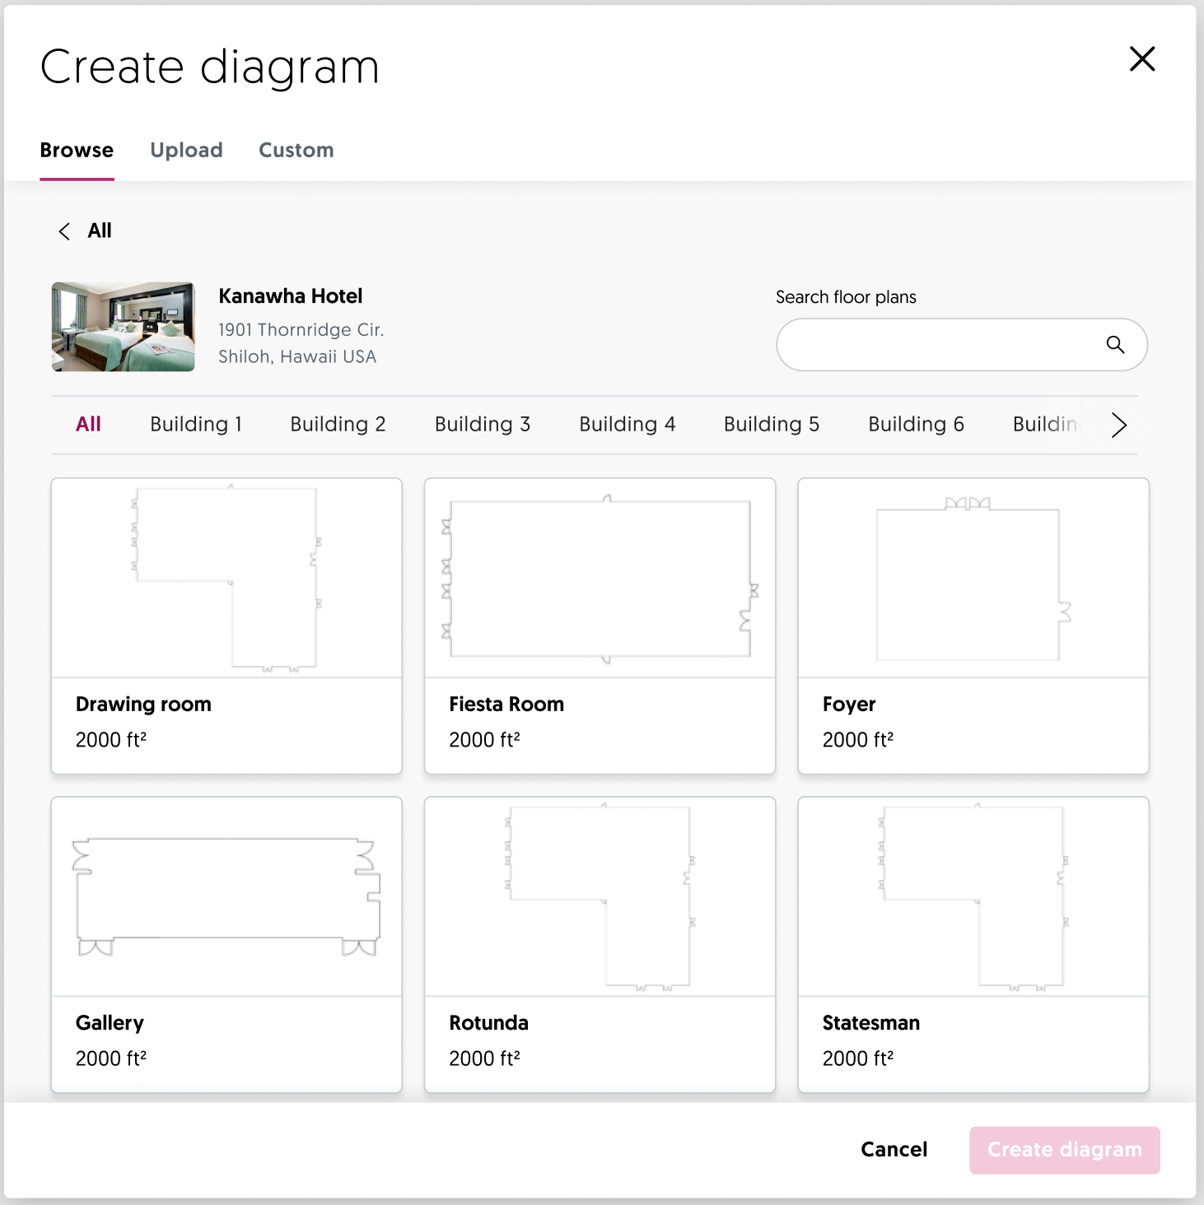Go back using the left chevron
This screenshot has width=1204, height=1205.
pos(64,231)
